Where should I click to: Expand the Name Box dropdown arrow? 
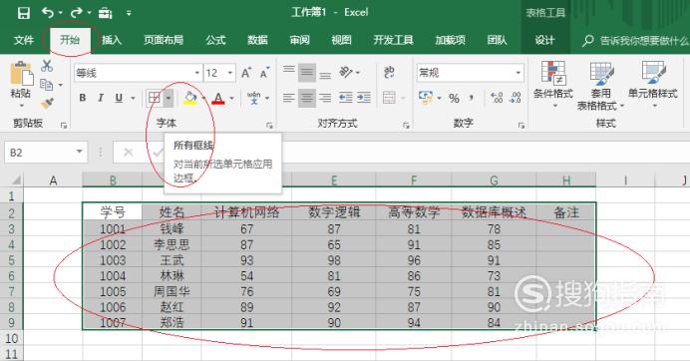coord(79,152)
